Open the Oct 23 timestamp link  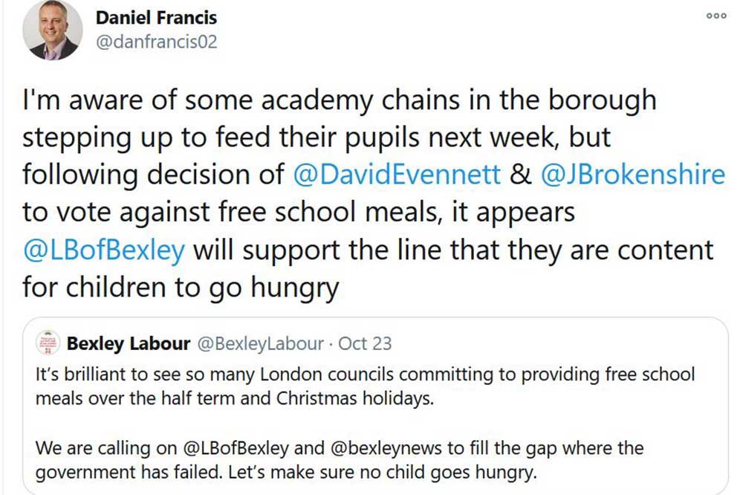point(365,343)
